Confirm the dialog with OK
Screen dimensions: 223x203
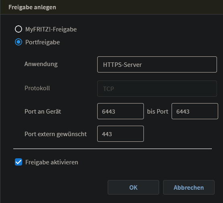[133, 187]
